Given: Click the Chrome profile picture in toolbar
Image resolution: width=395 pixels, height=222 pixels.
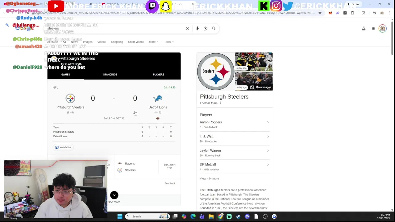Looking at the screenshot, I should coord(382,13).
